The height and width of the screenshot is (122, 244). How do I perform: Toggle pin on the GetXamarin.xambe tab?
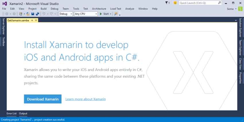(32, 20)
